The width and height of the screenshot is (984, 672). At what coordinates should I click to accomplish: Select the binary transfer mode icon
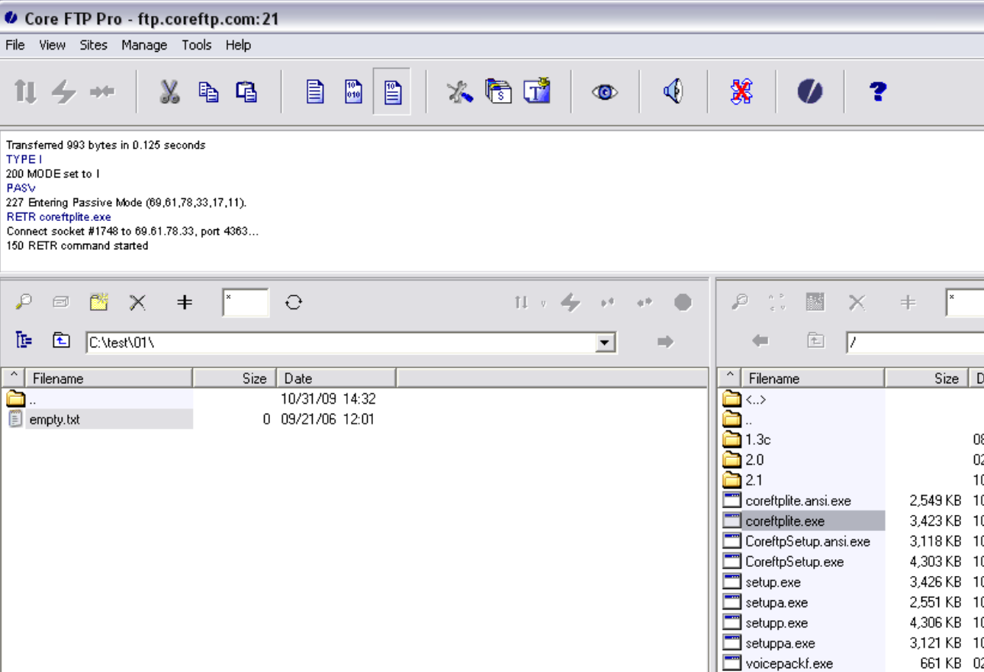click(352, 91)
